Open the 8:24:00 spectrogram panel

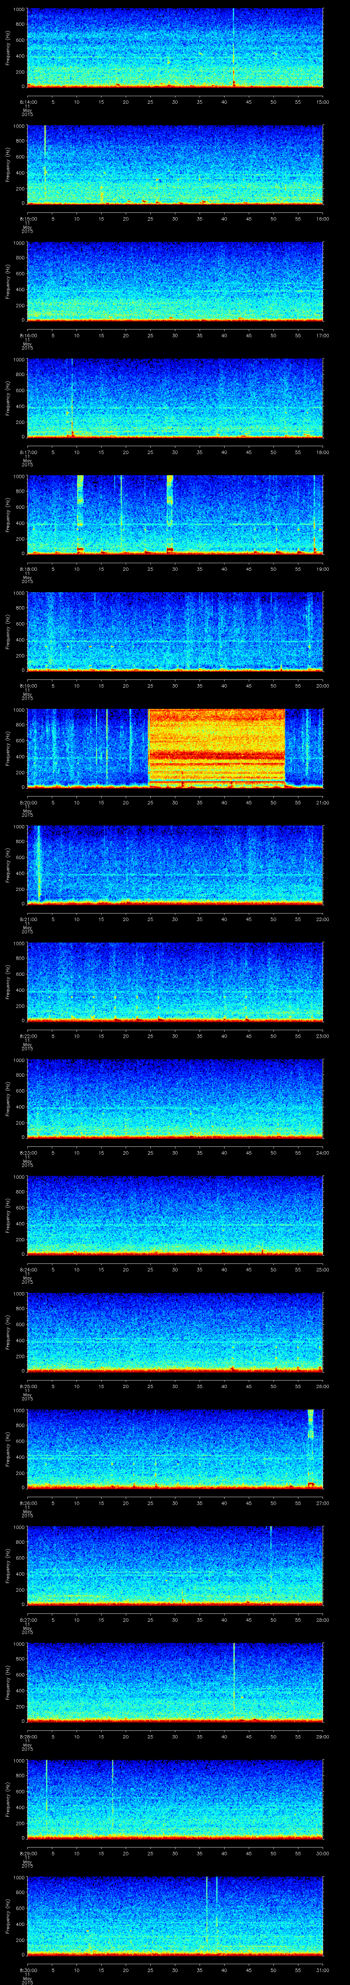(x=175, y=1215)
